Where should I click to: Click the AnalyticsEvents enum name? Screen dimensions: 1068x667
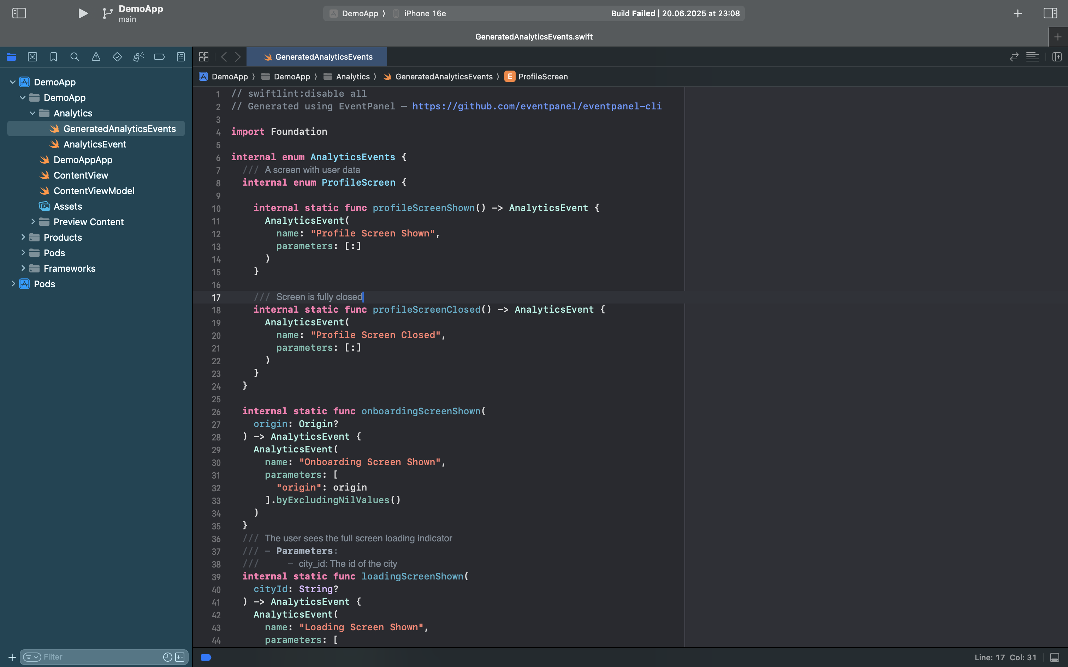click(352, 157)
